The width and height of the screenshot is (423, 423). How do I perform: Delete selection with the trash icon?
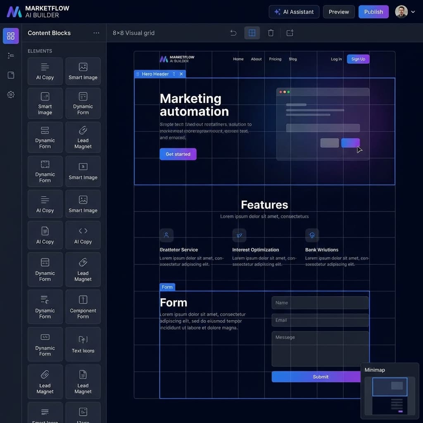point(271,33)
